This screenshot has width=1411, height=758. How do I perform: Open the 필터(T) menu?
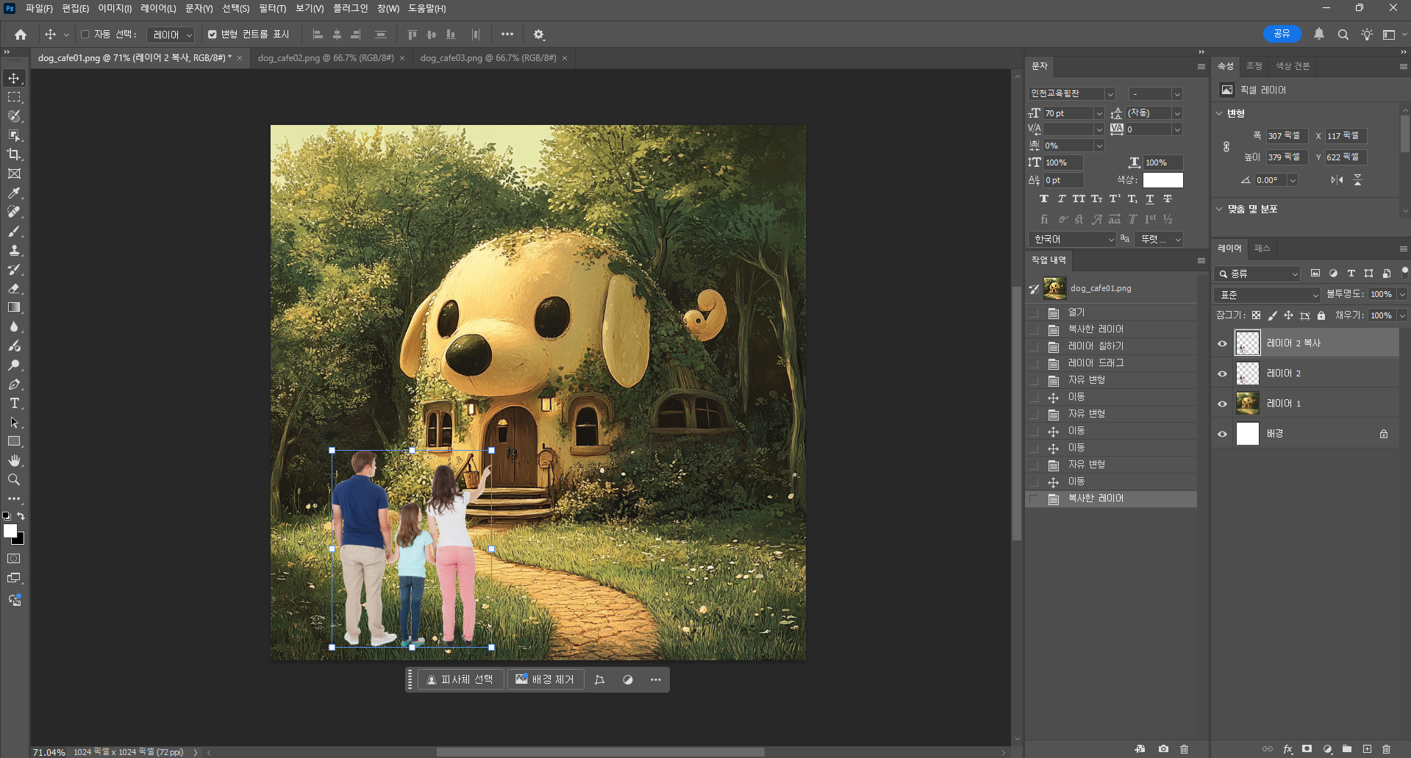pyautogui.click(x=272, y=8)
